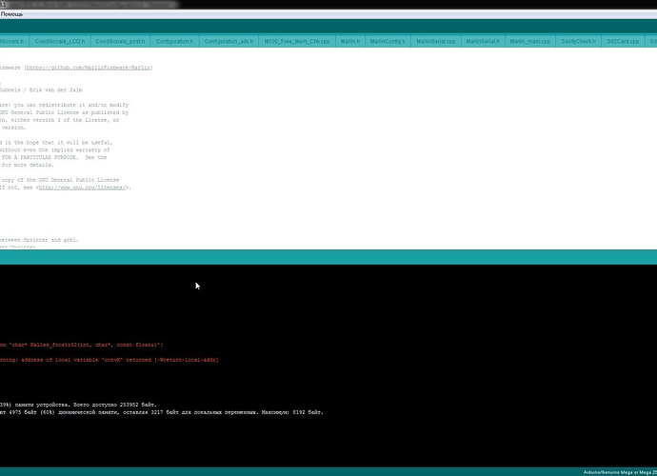The height and width of the screenshot is (476, 657).
Task: Open the gnu.org licenses link
Action: 82,188
